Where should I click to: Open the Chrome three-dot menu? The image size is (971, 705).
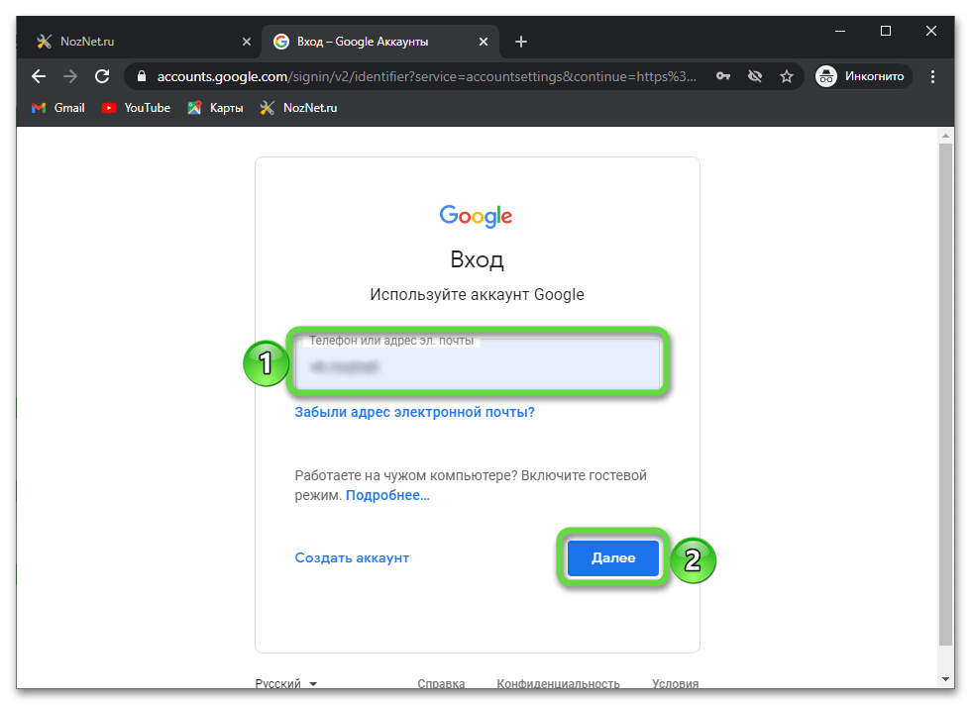(x=932, y=76)
